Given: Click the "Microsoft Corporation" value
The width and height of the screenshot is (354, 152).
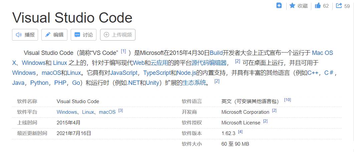Looking at the screenshot, I should pyautogui.click(x=246, y=112).
